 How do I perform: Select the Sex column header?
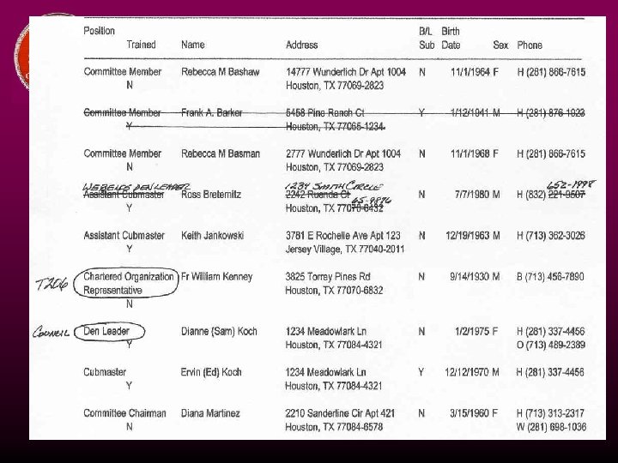(500, 45)
